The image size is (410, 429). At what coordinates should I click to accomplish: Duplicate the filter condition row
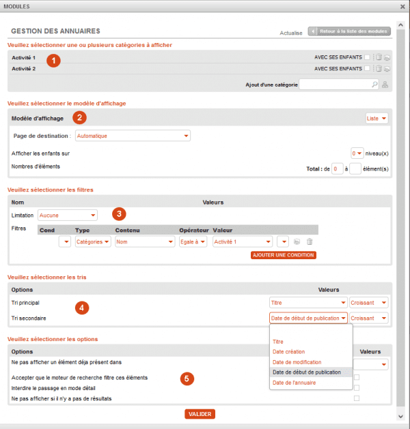pos(297,241)
